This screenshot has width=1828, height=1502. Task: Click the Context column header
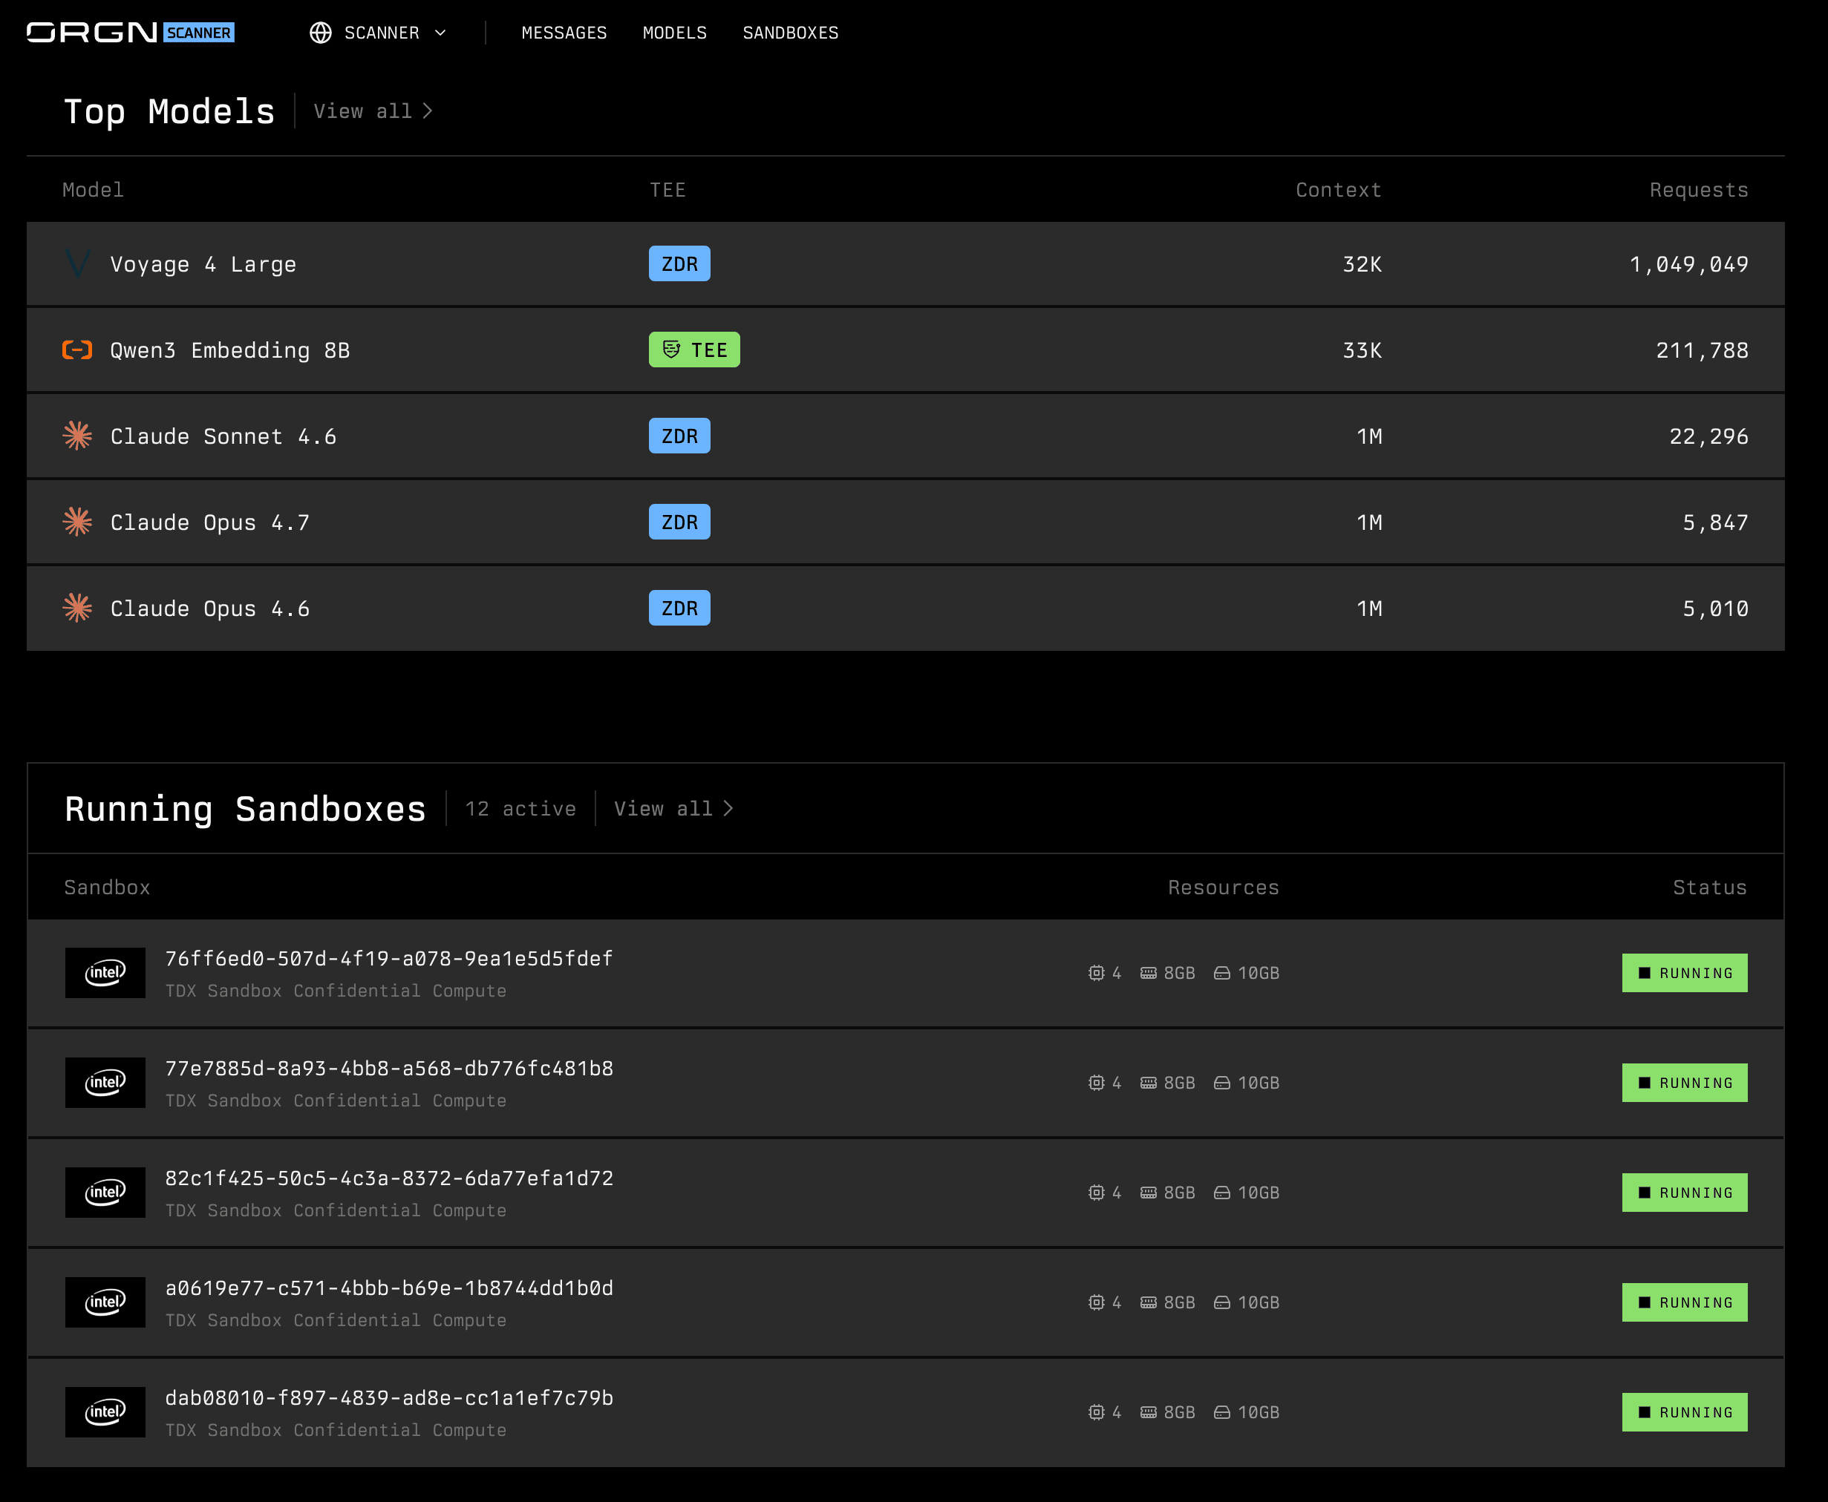(1339, 190)
